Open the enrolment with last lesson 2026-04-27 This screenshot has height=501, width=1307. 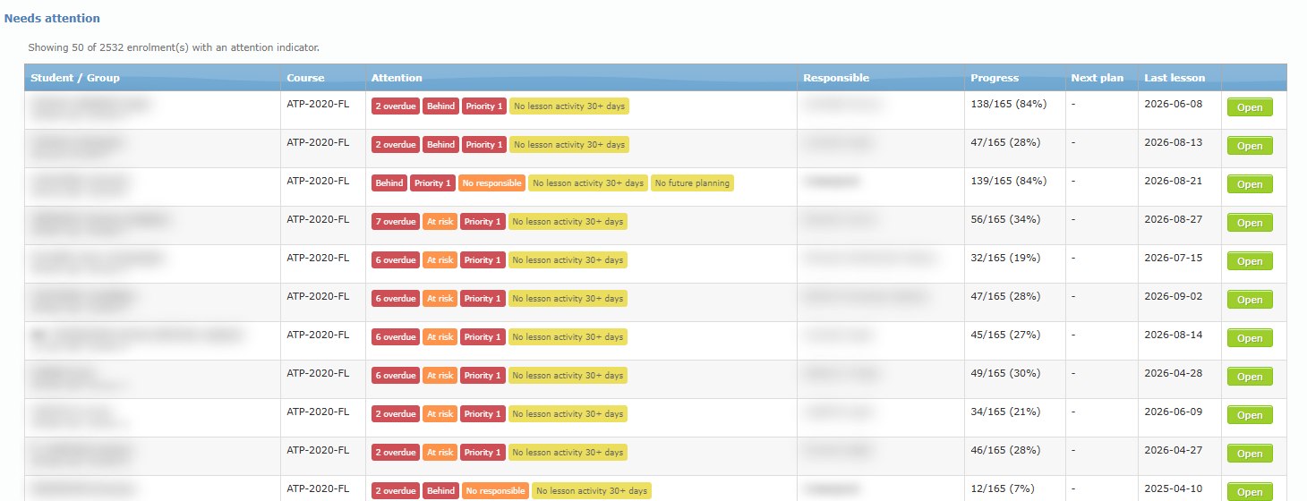click(x=1250, y=454)
